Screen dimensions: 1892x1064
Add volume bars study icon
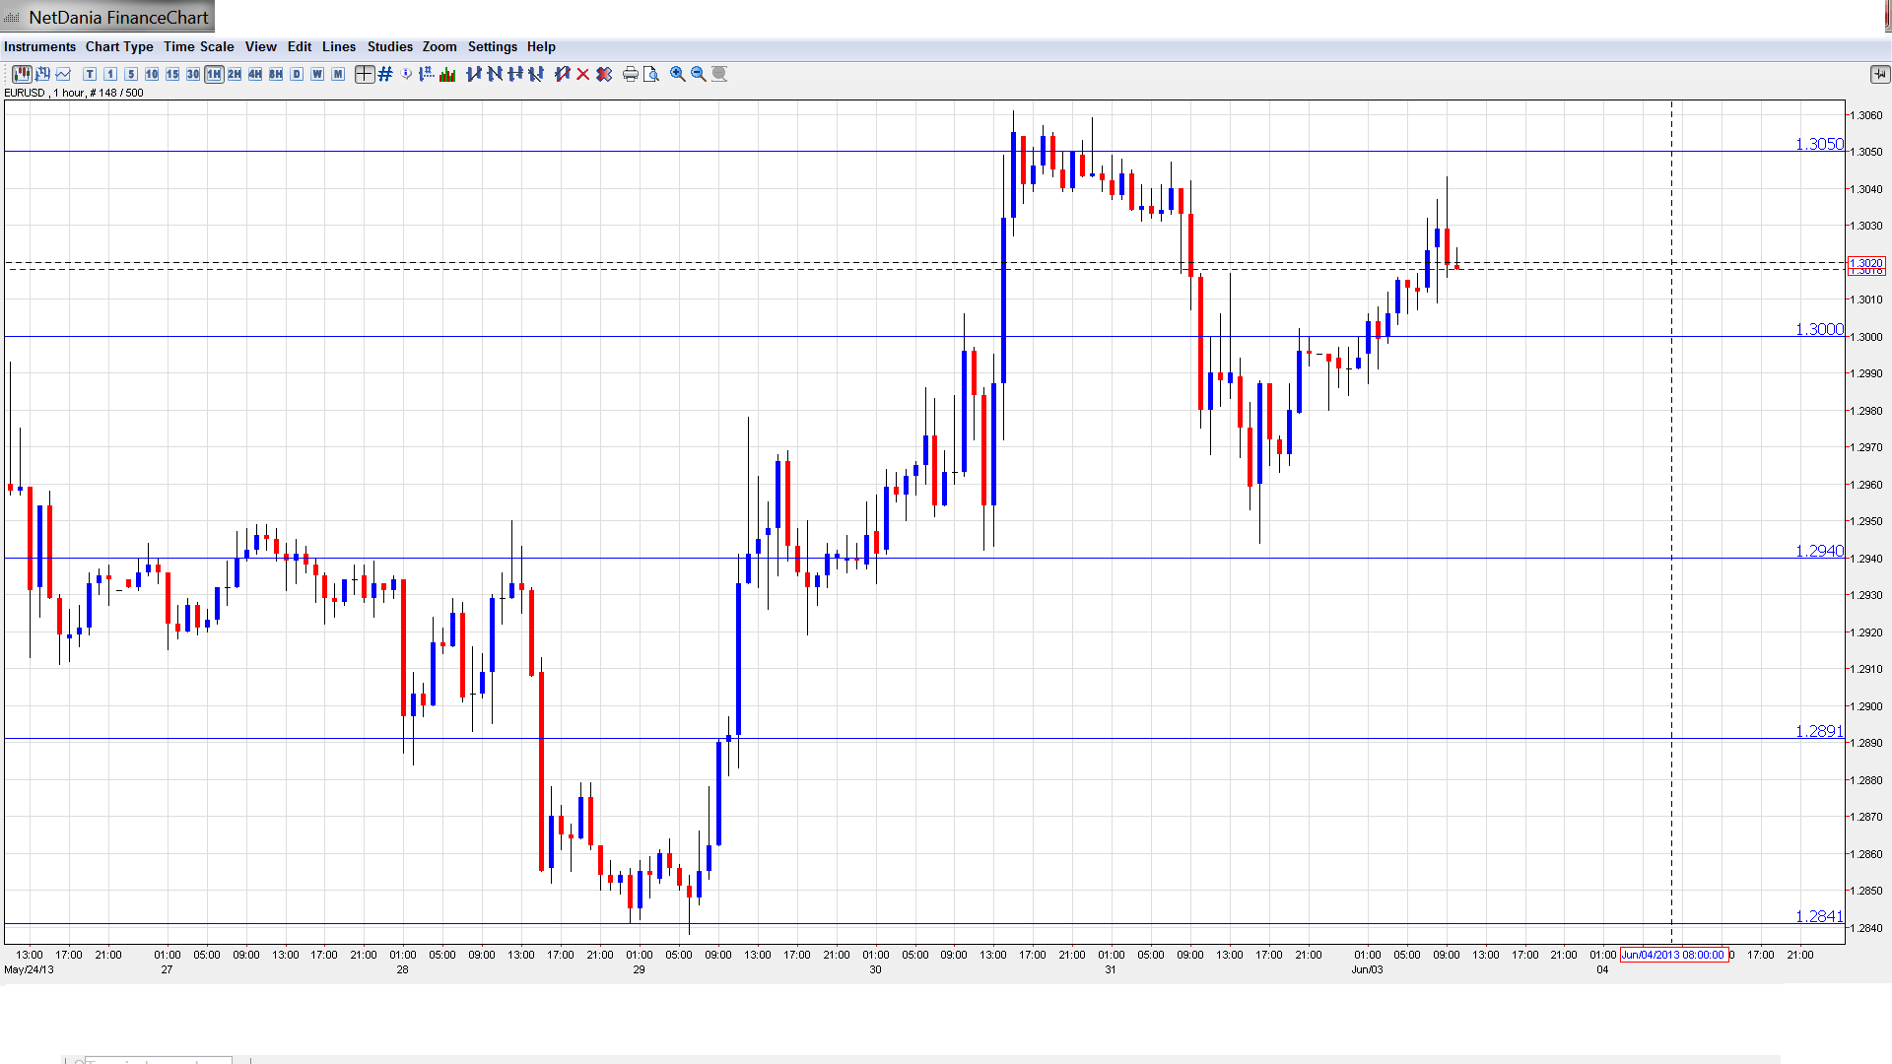[447, 74]
